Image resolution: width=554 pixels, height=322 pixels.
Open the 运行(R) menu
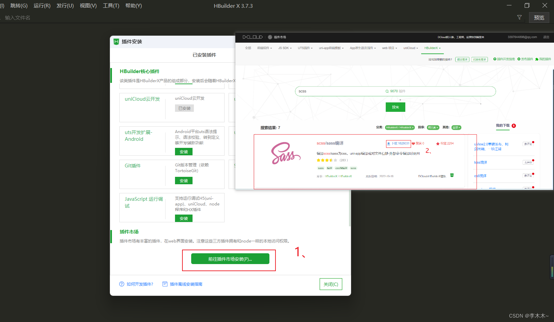point(42,6)
